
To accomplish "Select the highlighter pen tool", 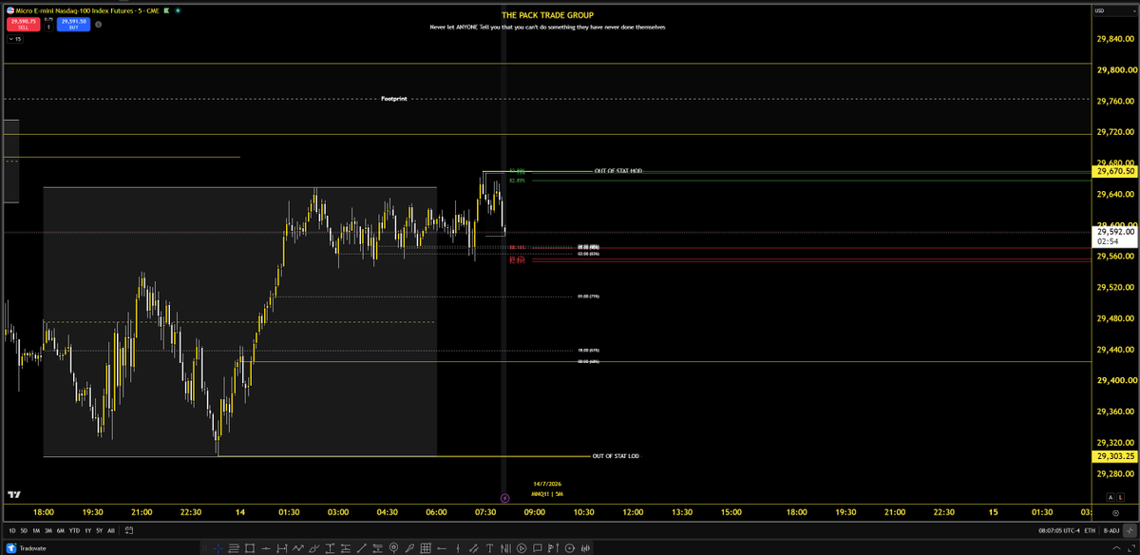I will coord(409,548).
